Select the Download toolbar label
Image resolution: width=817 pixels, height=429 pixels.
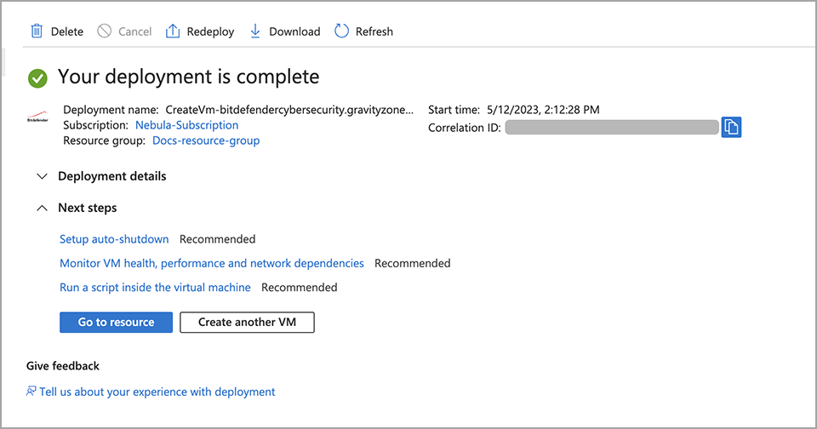294,31
